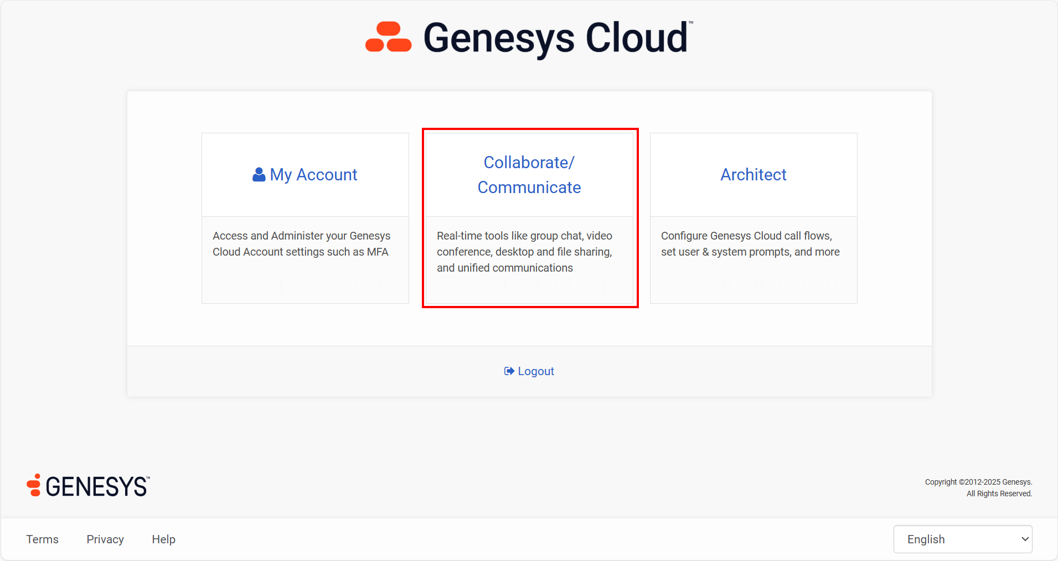Screen dimensions: 1058x561
Task: Click the My Account description text
Action: coord(302,244)
